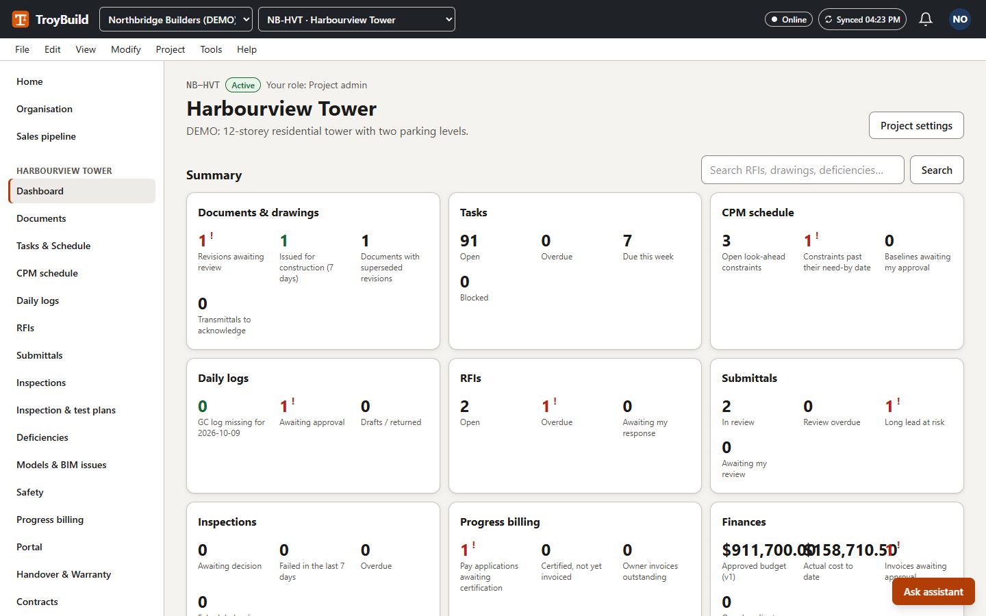Open the Project menu
Screen dimensions: 986x616
pyautogui.click(x=170, y=49)
